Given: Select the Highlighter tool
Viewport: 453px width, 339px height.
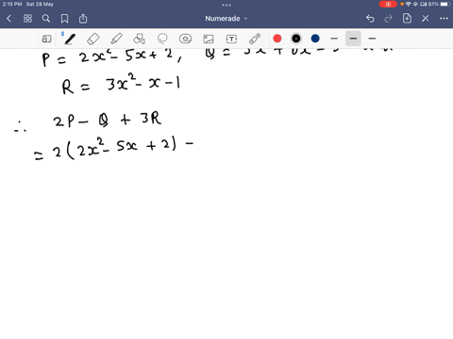Looking at the screenshot, I should pos(116,39).
